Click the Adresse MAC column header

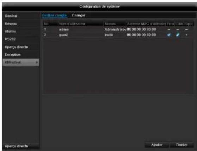tap(146, 24)
